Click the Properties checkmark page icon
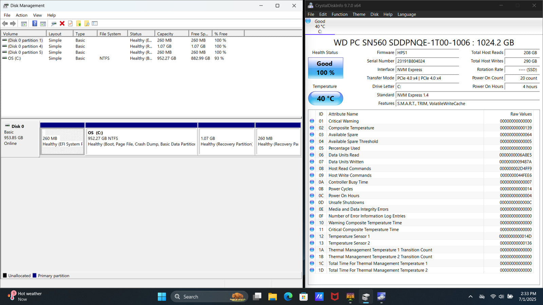The height and width of the screenshot is (305, 543). tap(70, 23)
